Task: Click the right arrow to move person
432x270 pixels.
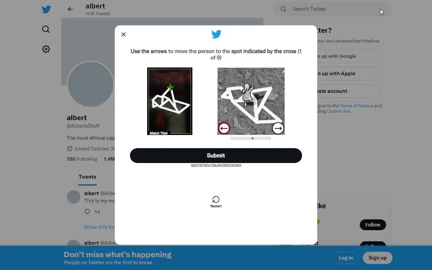Action: coord(278,128)
